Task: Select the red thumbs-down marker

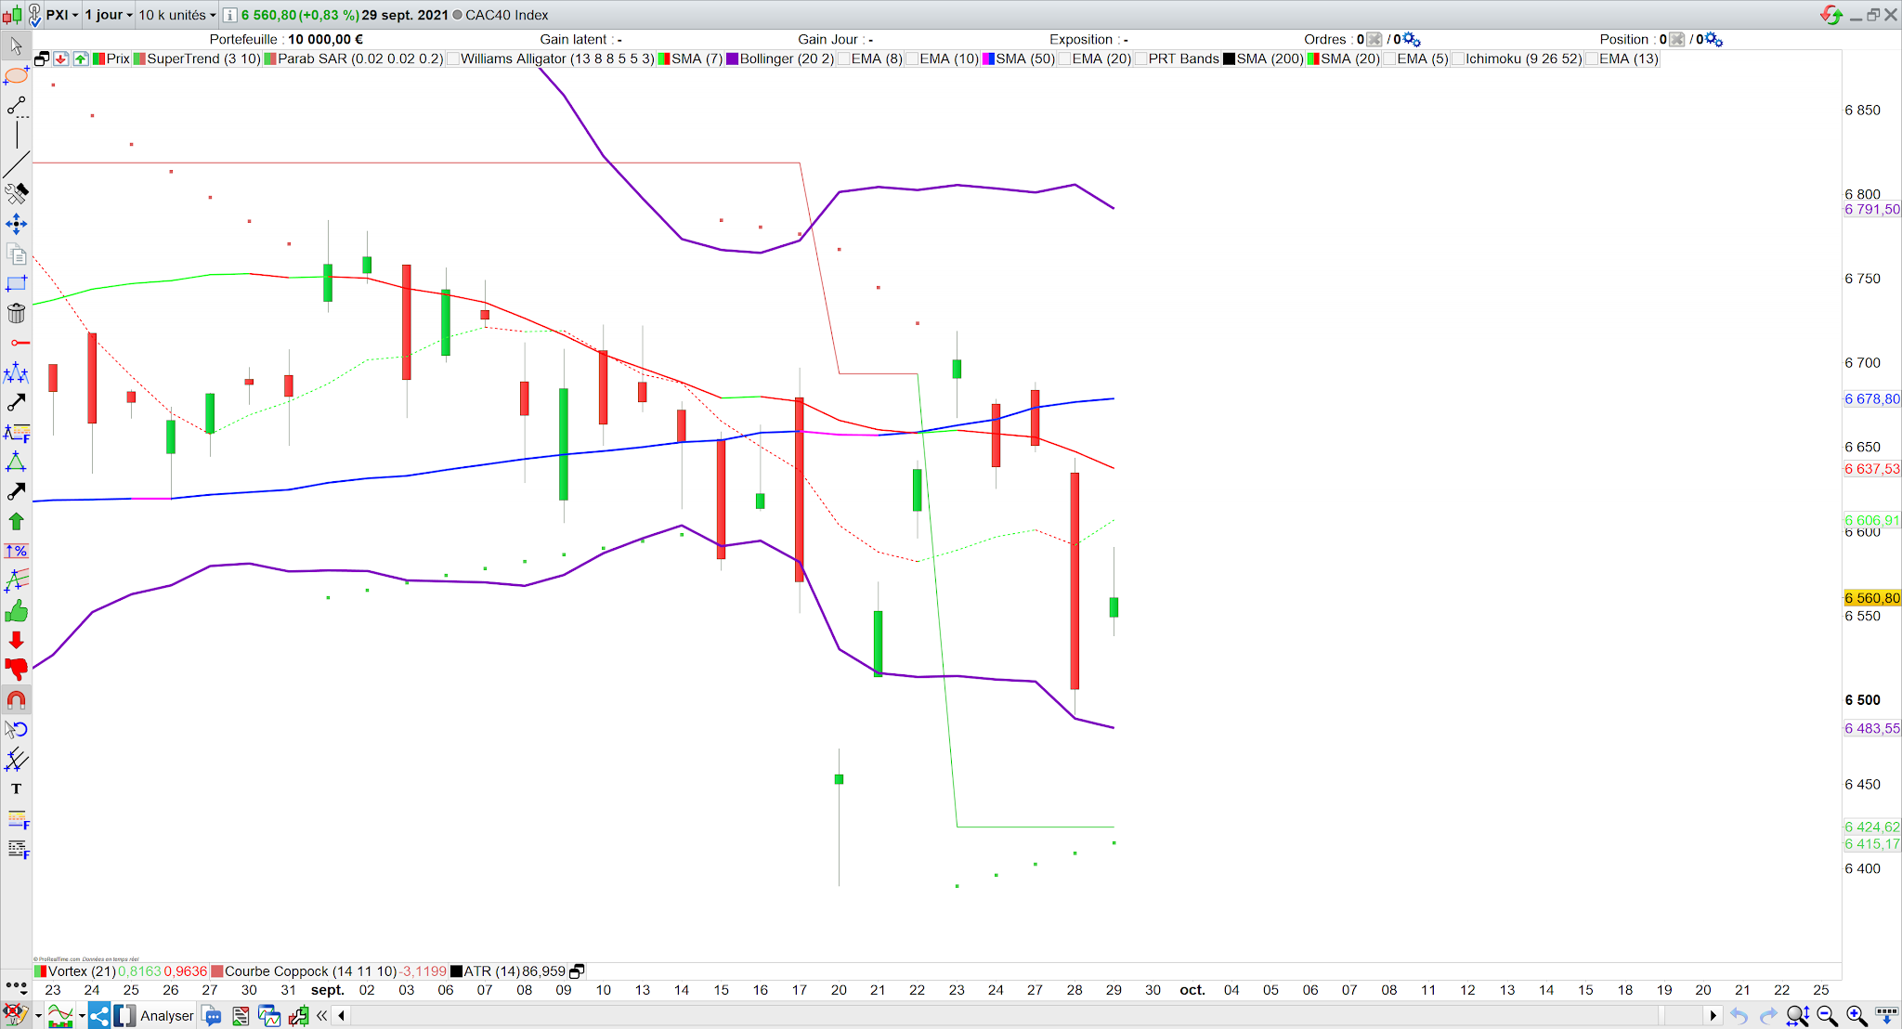Action: pos(16,670)
